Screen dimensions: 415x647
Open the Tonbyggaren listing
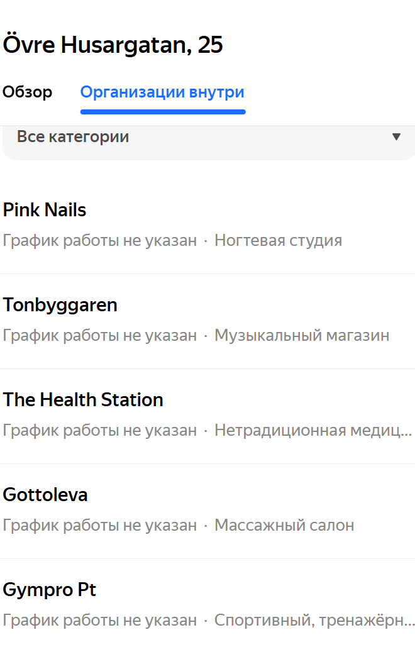(x=60, y=305)
